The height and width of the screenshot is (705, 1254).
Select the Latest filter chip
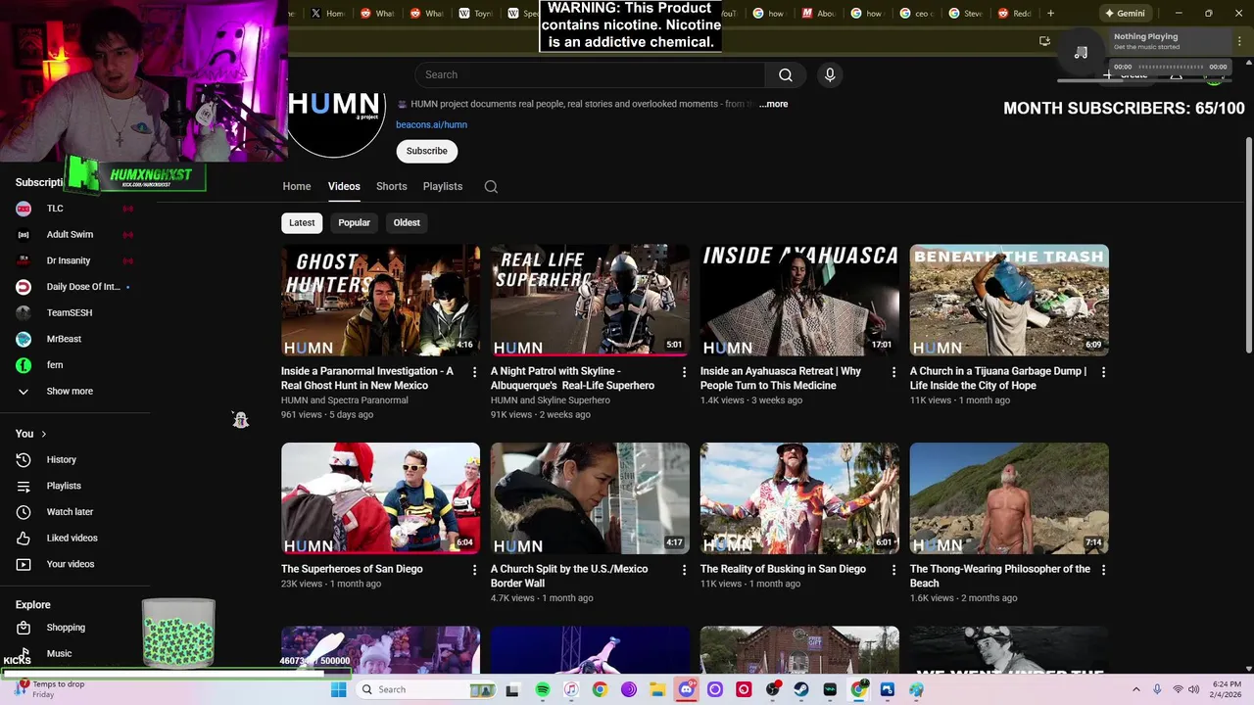[x=302, y=222]
